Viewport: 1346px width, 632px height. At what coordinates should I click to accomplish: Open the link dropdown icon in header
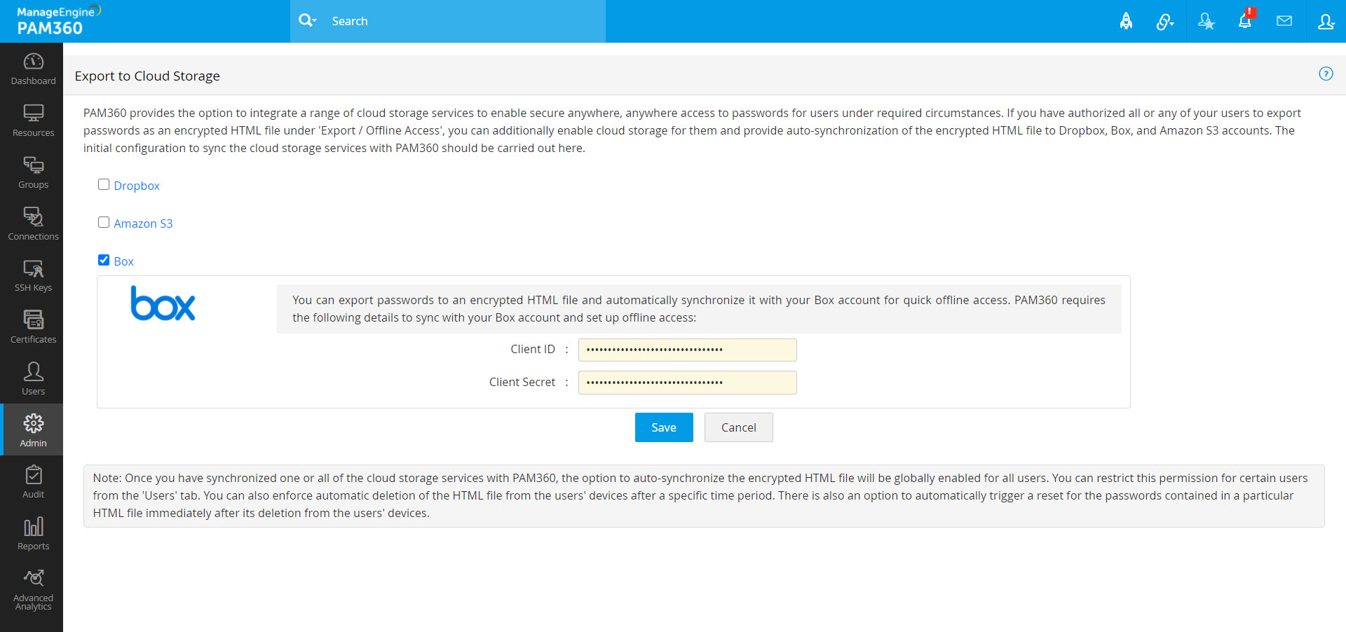(1164, 22)
